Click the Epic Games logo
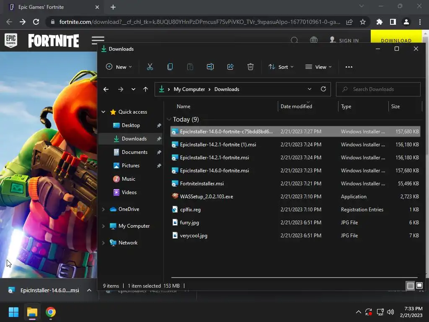Screen dimensions: 429x322 (11, 40)
